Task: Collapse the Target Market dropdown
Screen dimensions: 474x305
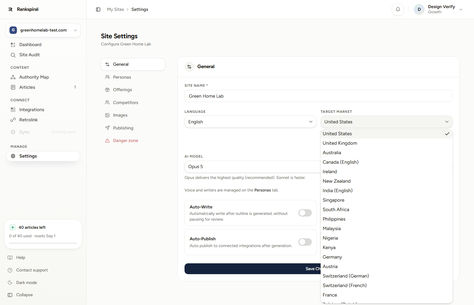Action: (x=387, y=122)
